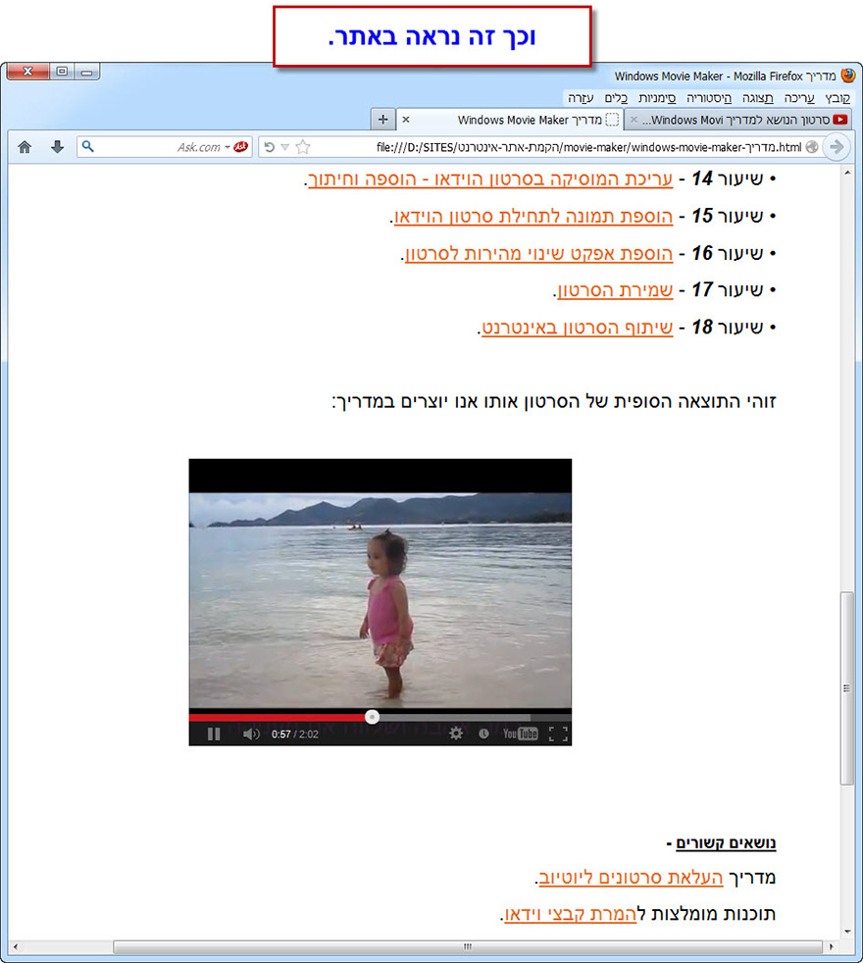Click the horizontal scrollbar right arrow
The width and height of the screenshot is (863, 963).
point(832,946)
